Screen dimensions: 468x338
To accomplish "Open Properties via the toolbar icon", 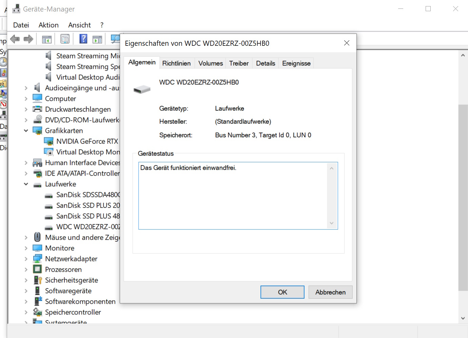I will [x=65, y=39].
